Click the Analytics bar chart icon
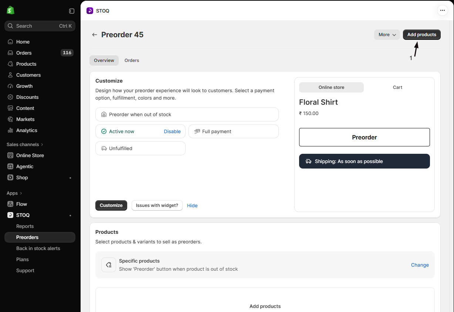454x312 pixels. pos(10,130)
